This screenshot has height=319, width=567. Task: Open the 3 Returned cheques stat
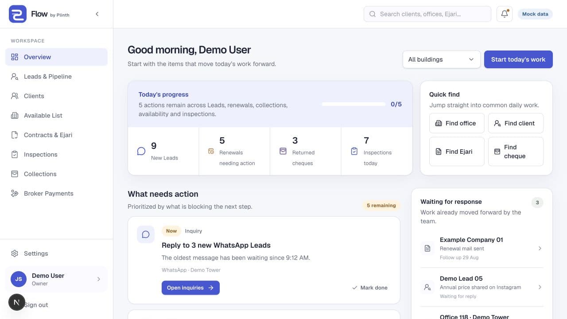306,151
